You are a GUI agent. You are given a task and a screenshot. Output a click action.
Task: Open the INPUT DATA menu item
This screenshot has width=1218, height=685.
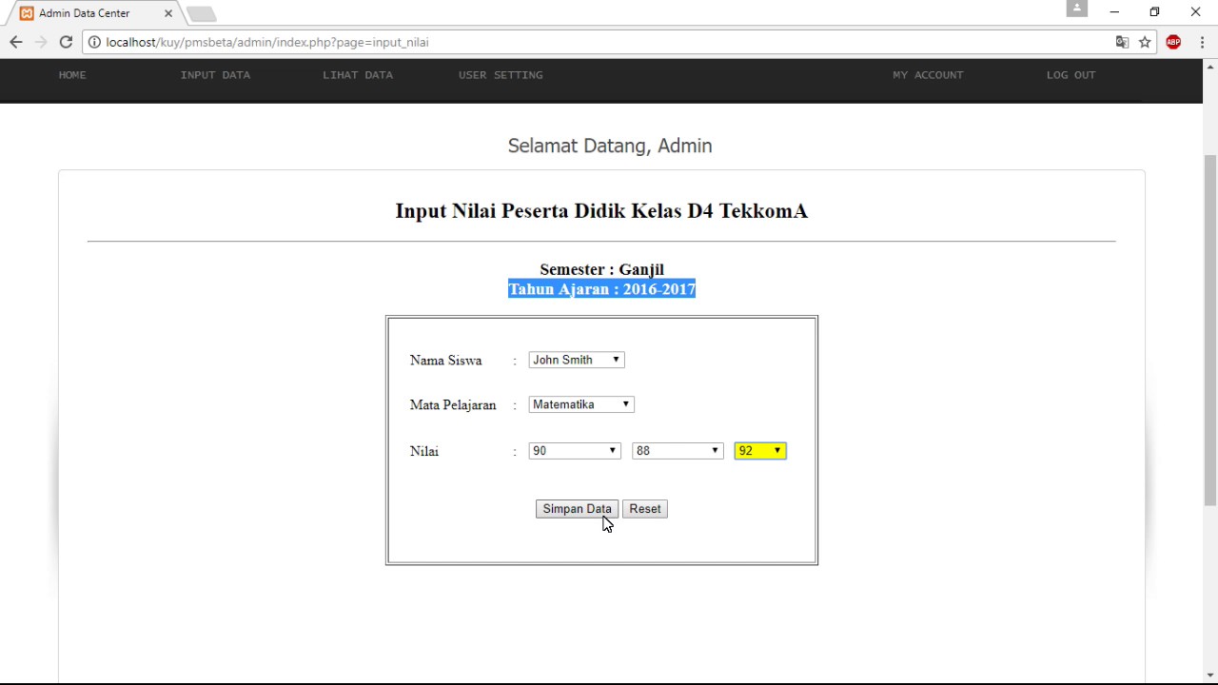click(216, 75)
